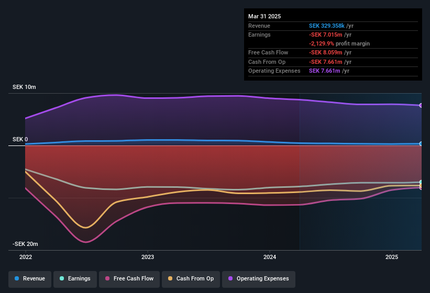Viewport: 430px width, 293px height.
Task: Click the -SEK 8.059m free cash flow value
Action: click(326, 52)
